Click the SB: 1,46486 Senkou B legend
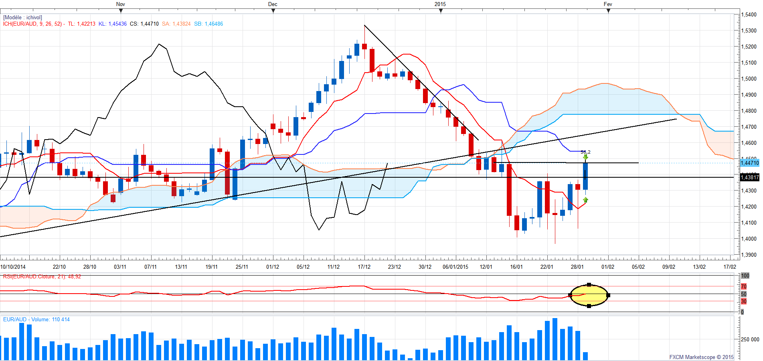 tap(208, 24)
